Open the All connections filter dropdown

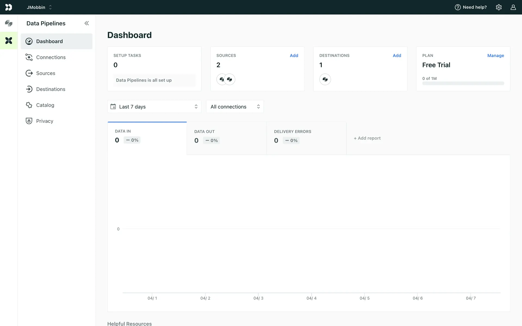click(235, 107)
